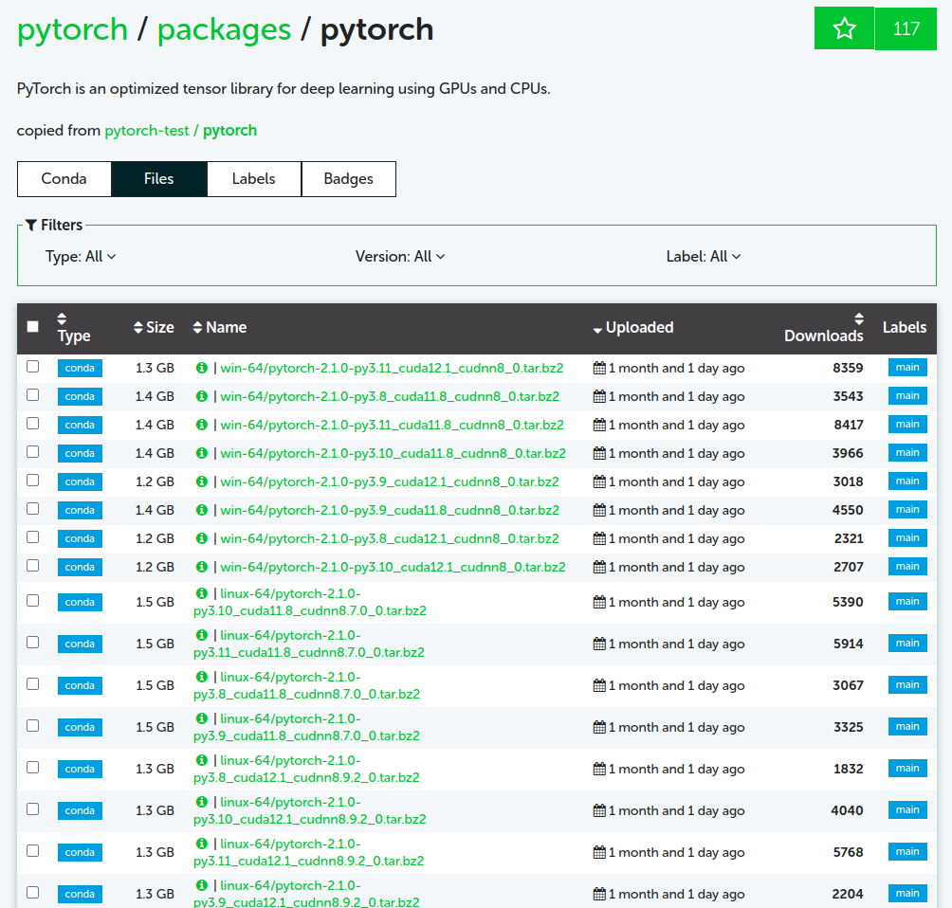Image resolution: width=952 pixels, height=908 pixels.
Task: Open the packages breadcrumb link
Action: tap(224, 29)
